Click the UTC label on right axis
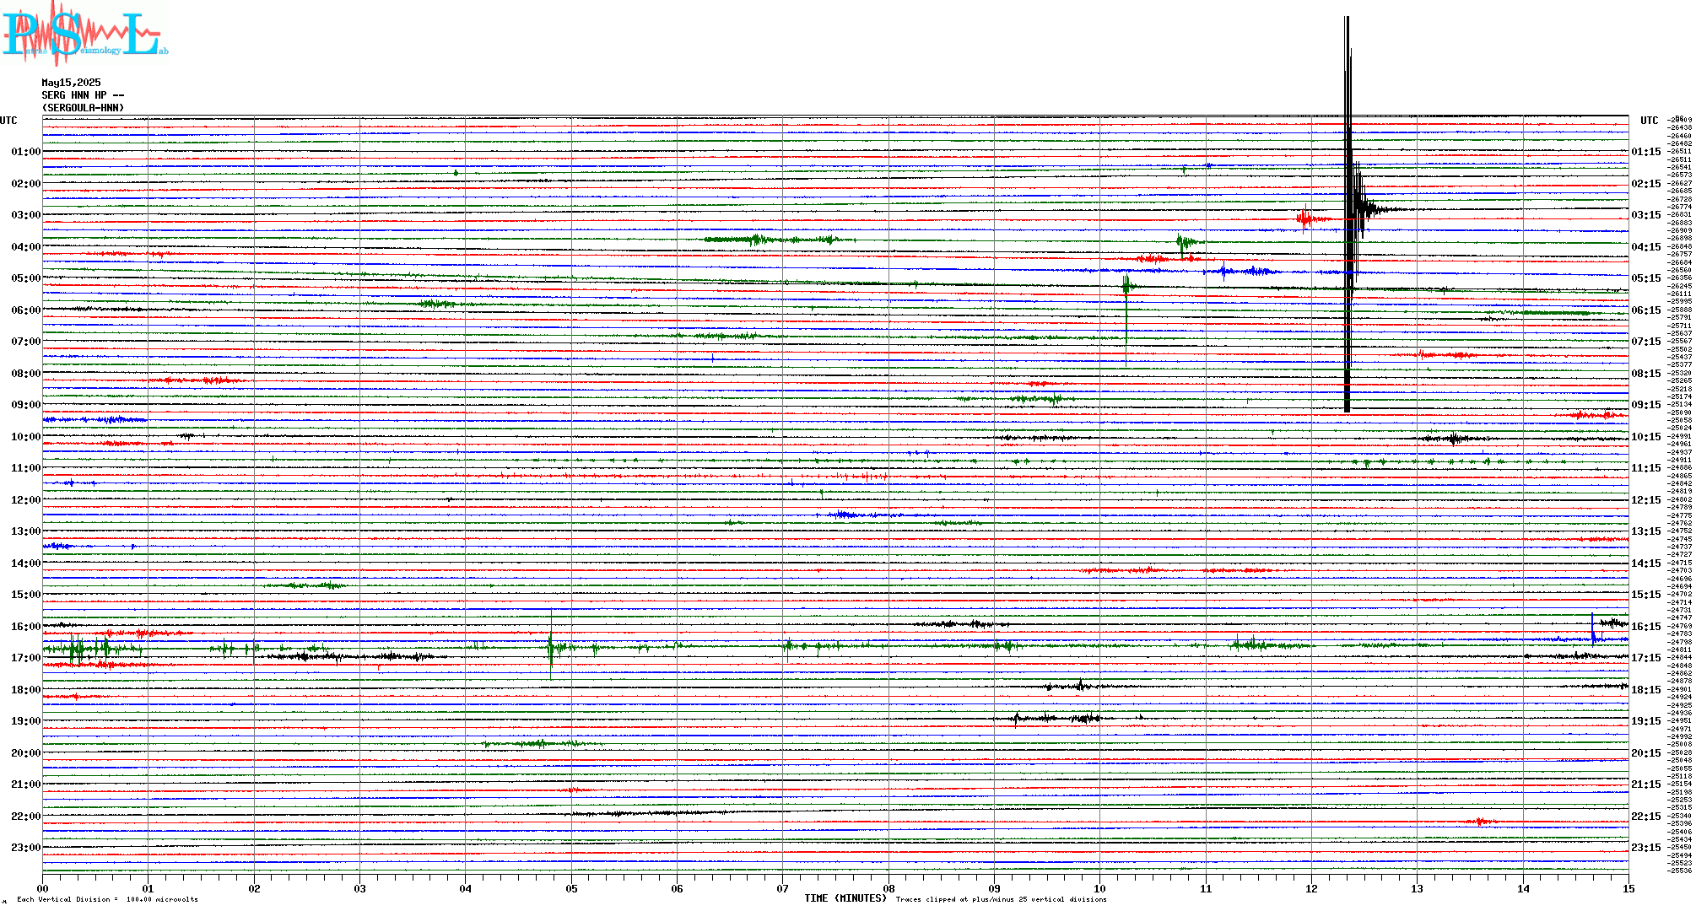 (1649, 121)
